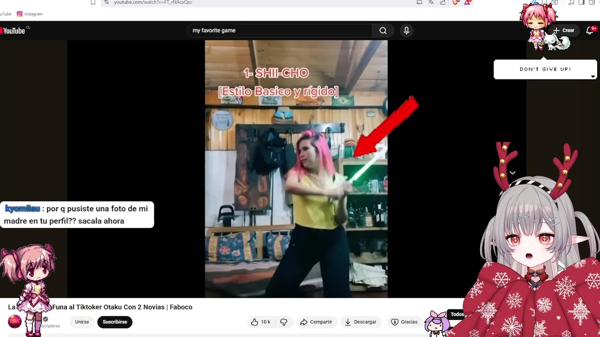Click the search magnifier button
Viewport: 600px width, 337px height.
[x=383, y=30]
